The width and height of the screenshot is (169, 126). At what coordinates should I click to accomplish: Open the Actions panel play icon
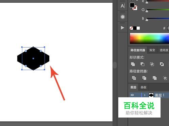[x=122, y=28]
